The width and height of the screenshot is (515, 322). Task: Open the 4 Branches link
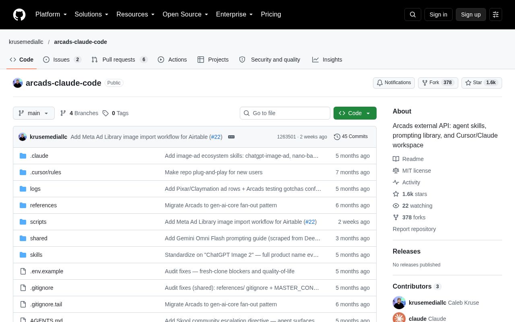click(x=79, y=113)
